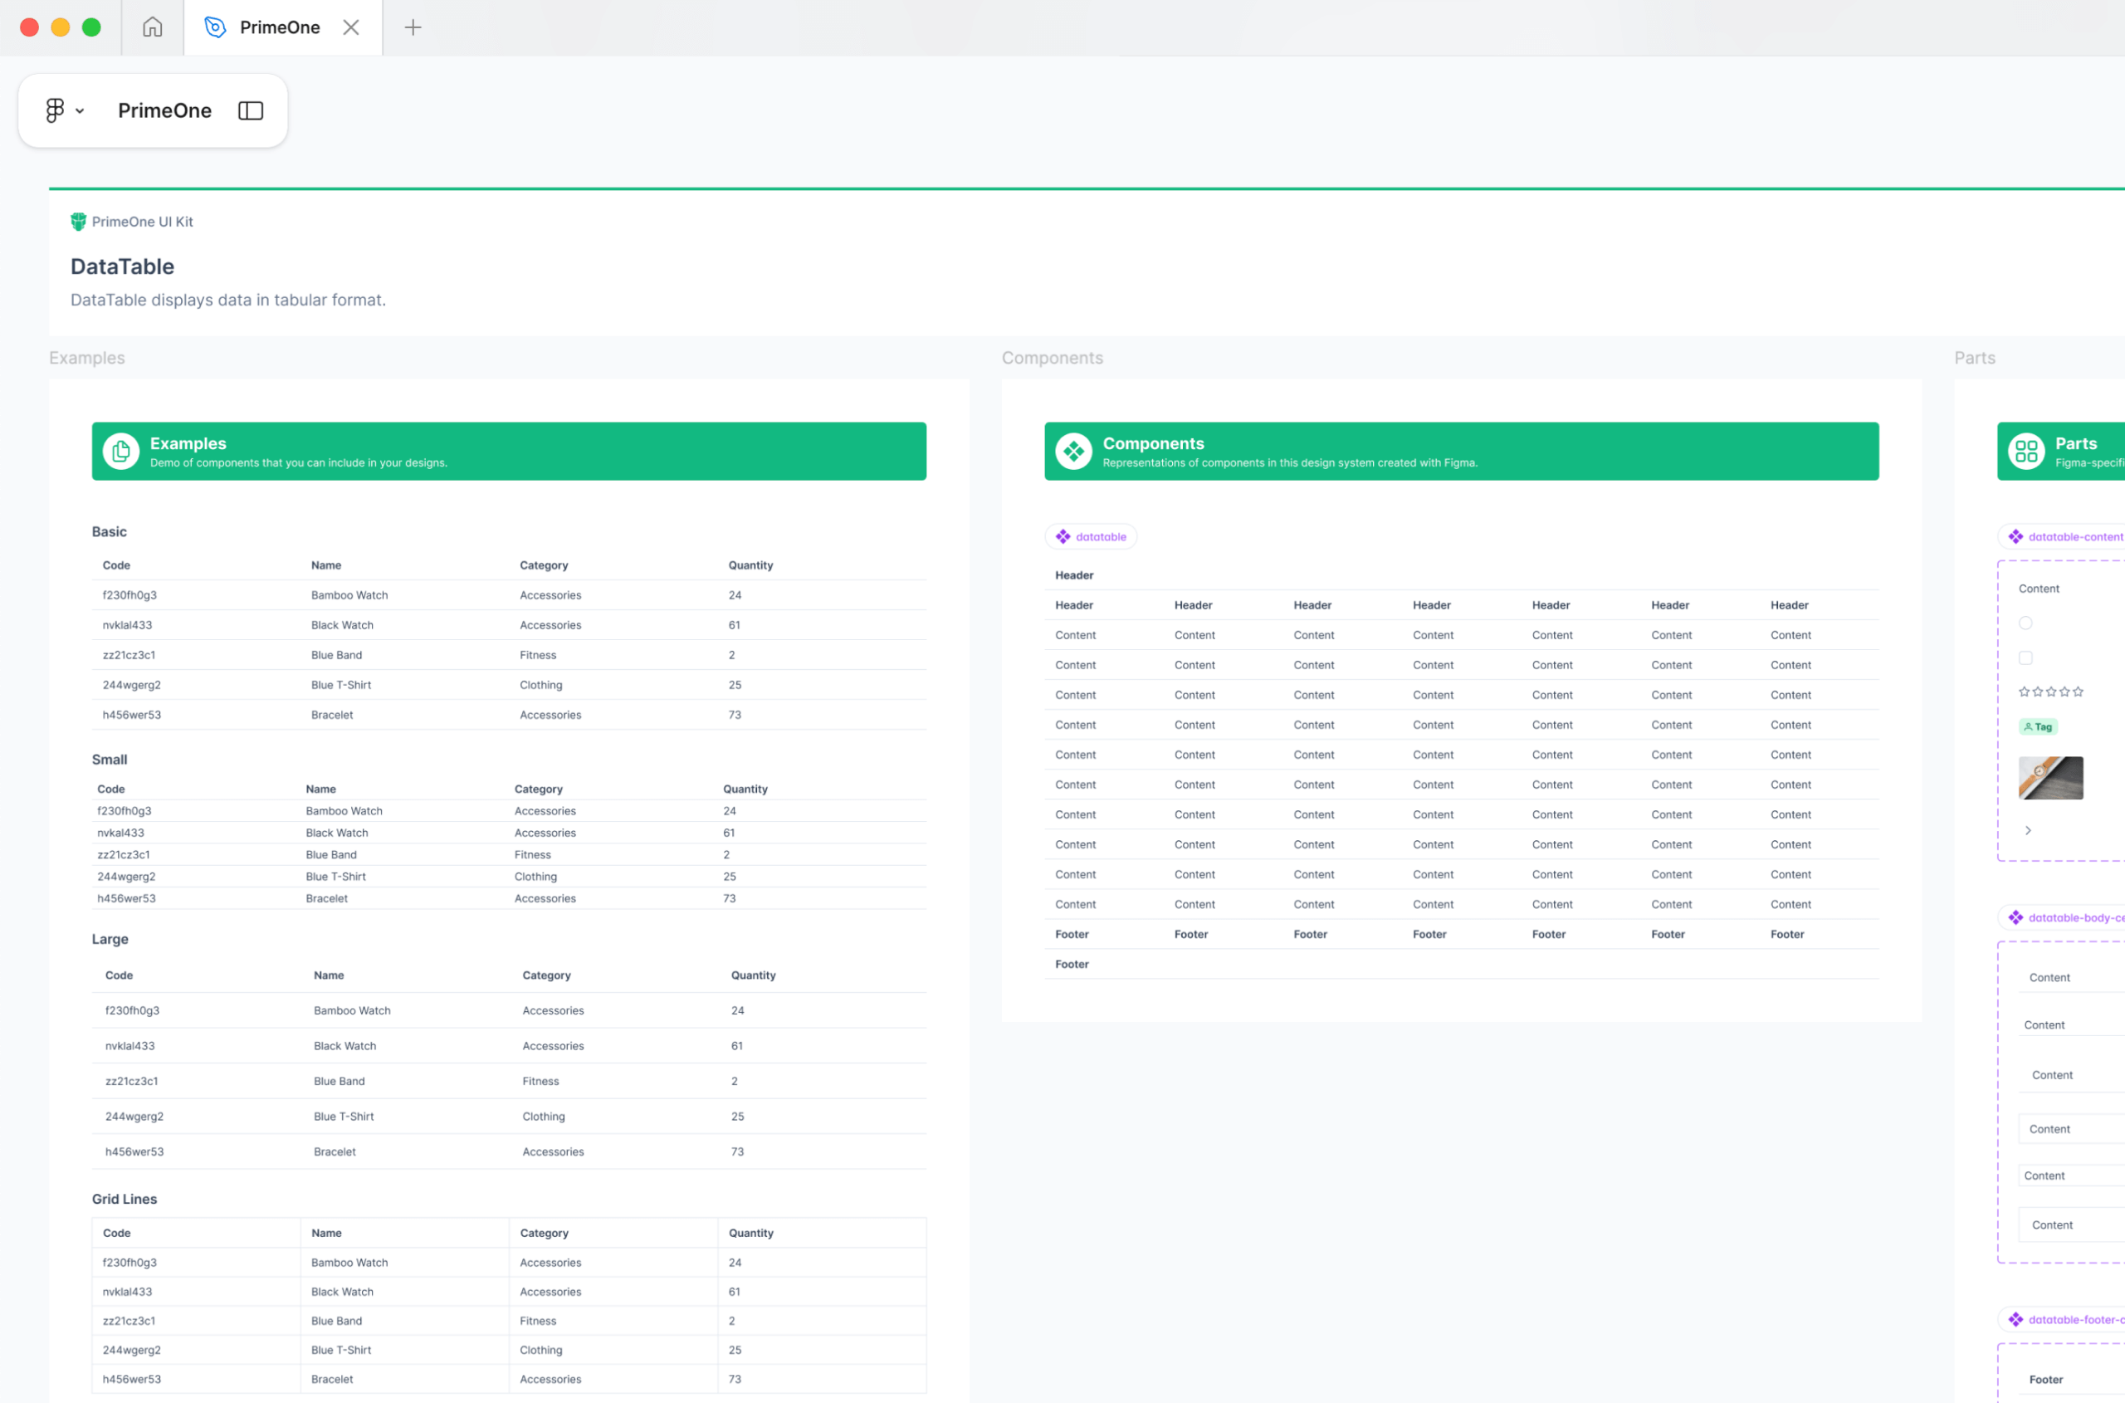Select the 'Large' table heading
Screen dimensions: 2125x1403
click(x=110, y=939)
